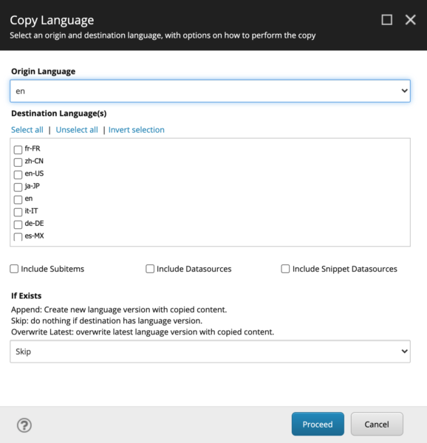Toggle Include Datasources checkbox
This screenshot has height=443, width=427.
point(150,269)
